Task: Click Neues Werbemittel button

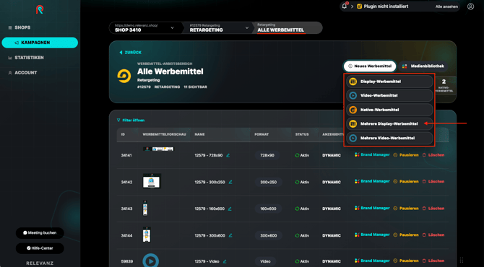Action: pos(370,66)
